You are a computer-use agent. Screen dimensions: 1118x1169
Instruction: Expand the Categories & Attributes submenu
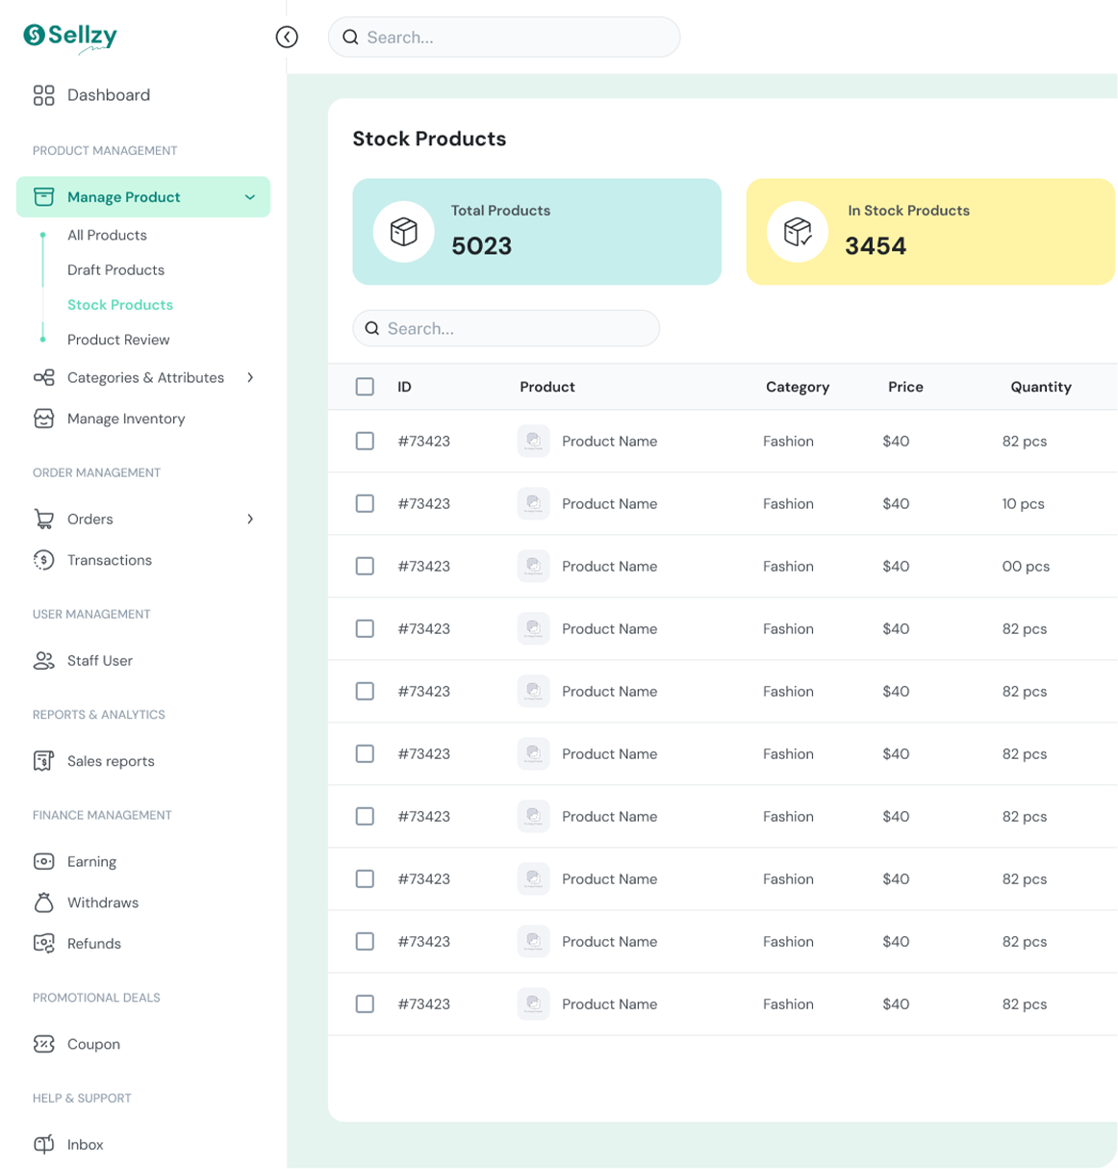coord(250,378)
